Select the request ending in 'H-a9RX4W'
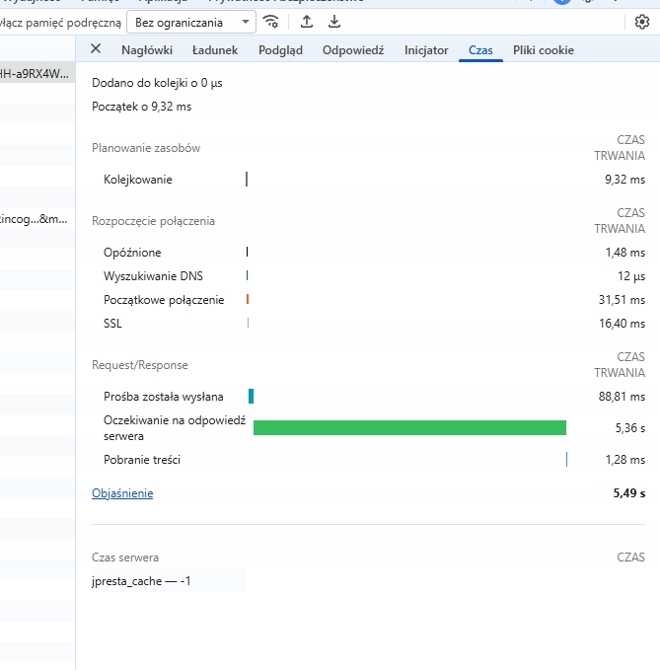 (36, 74)
